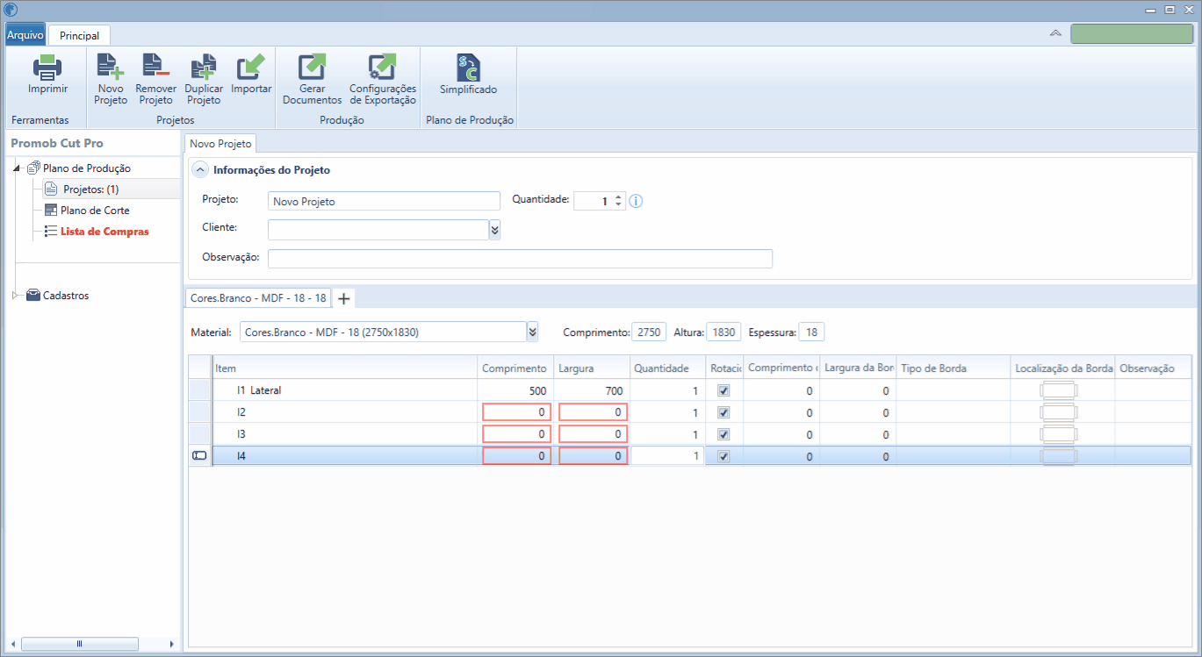Click the border location icon for row I3
1202x657 pixels.
tap(1059, 434)
